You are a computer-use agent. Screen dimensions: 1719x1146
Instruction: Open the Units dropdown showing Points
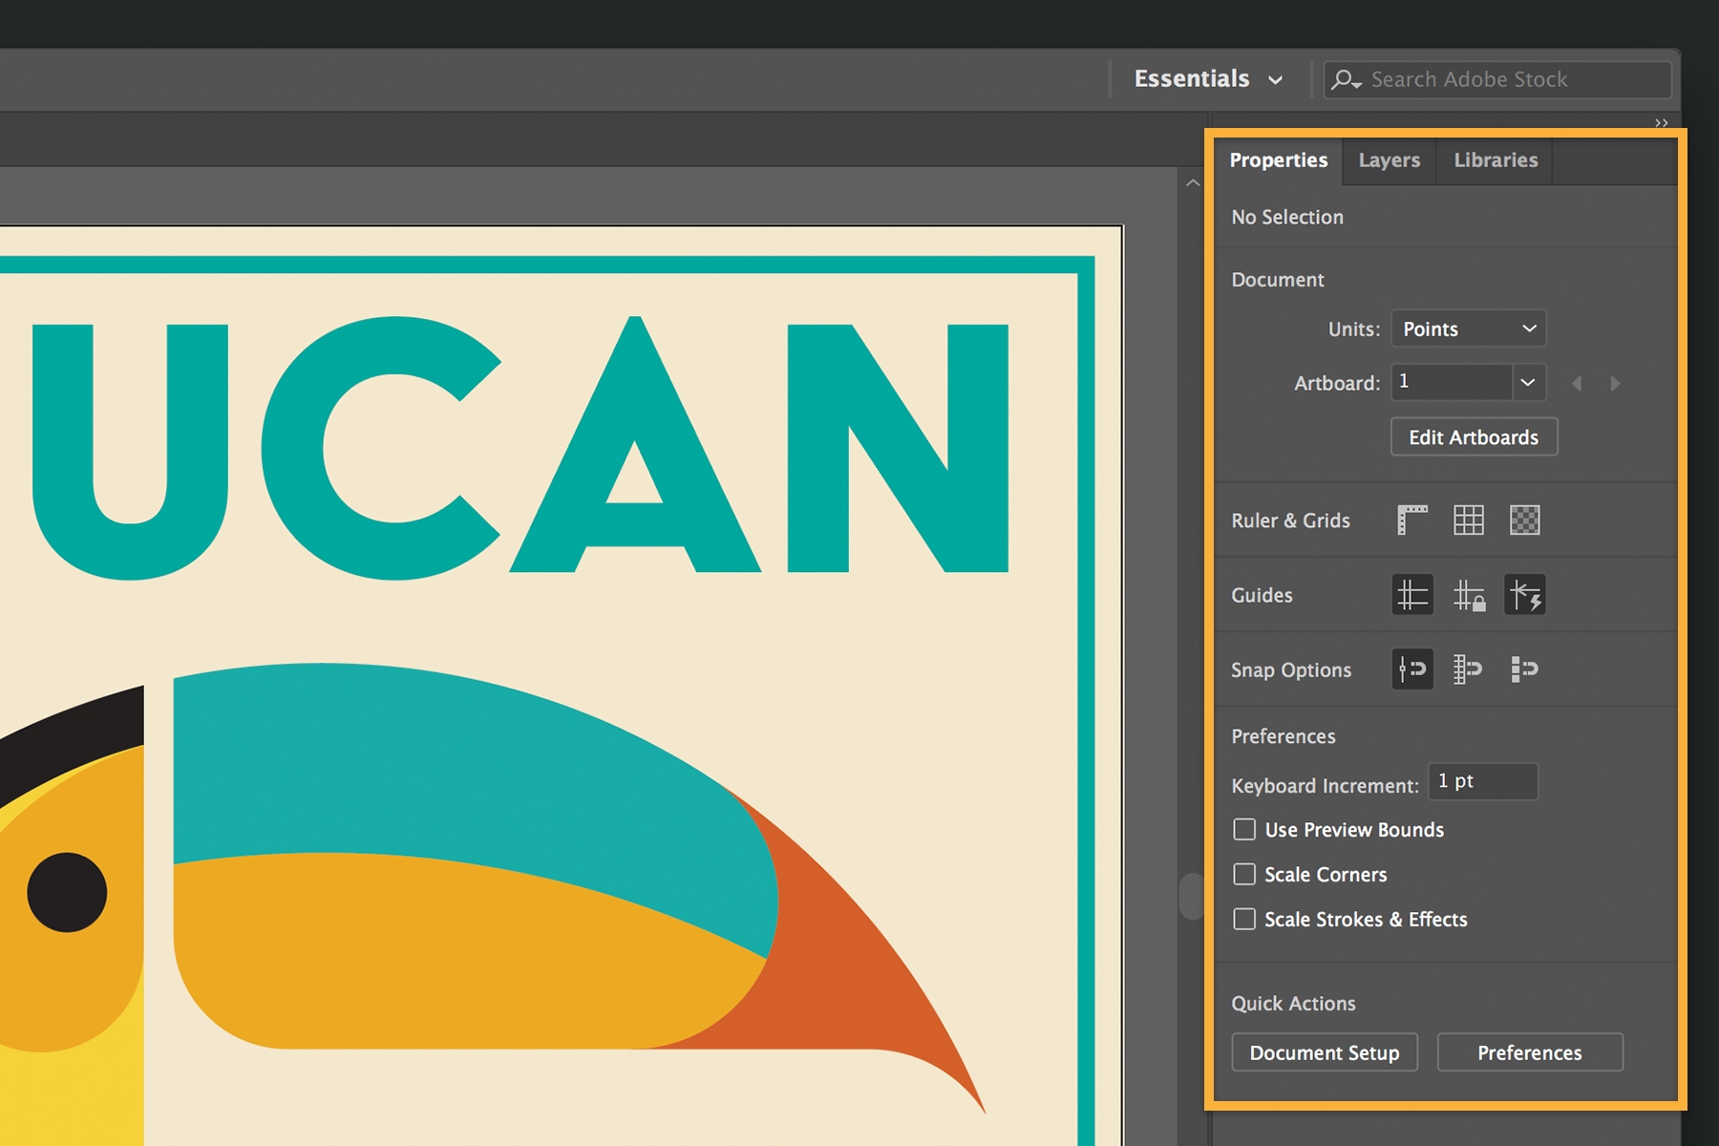pyautogui.click(x=1468, y=329)
